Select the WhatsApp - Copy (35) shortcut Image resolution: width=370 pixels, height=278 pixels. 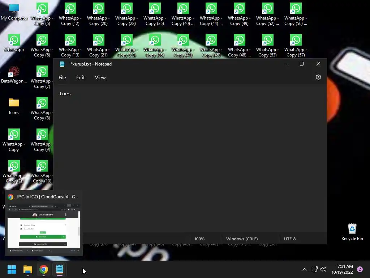[x=155, y=14]
